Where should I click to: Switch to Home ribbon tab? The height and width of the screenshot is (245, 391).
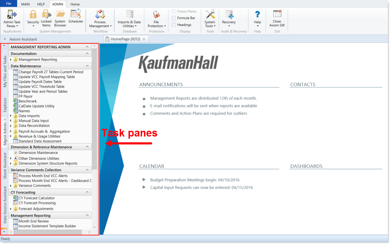pos(75,4)
